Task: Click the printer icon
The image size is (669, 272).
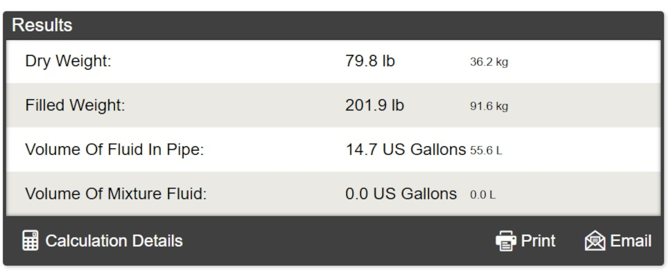Action: (x=505, y=241)
